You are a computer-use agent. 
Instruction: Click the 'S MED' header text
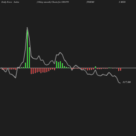[x=122, y=2]
